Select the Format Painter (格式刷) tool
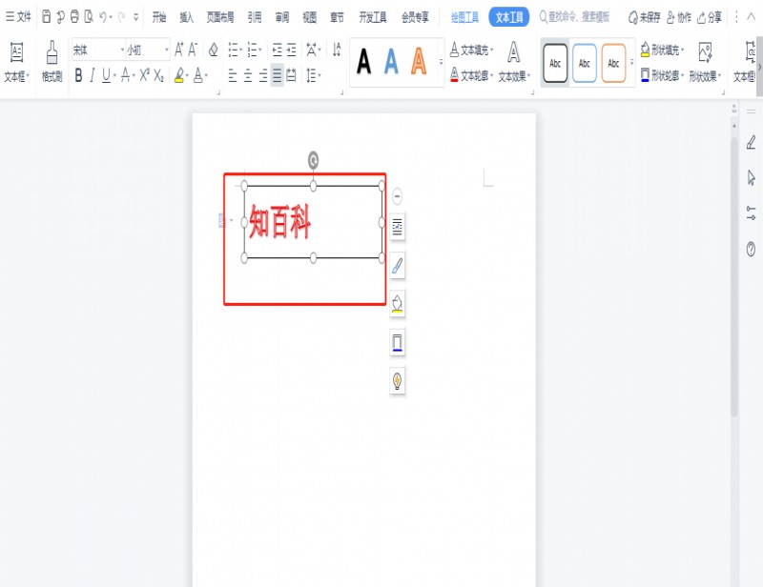The width and height of the screenshot is (763, 587). coord(52,62)
